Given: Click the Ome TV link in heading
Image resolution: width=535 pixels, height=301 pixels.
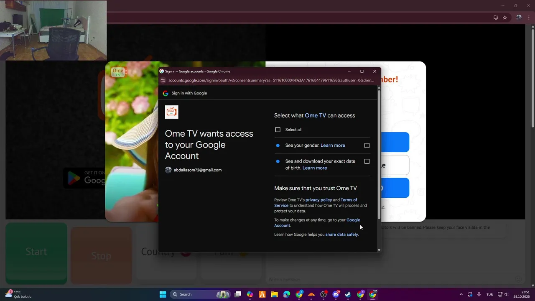Looking at the screenshot, I should click(315, 115).
